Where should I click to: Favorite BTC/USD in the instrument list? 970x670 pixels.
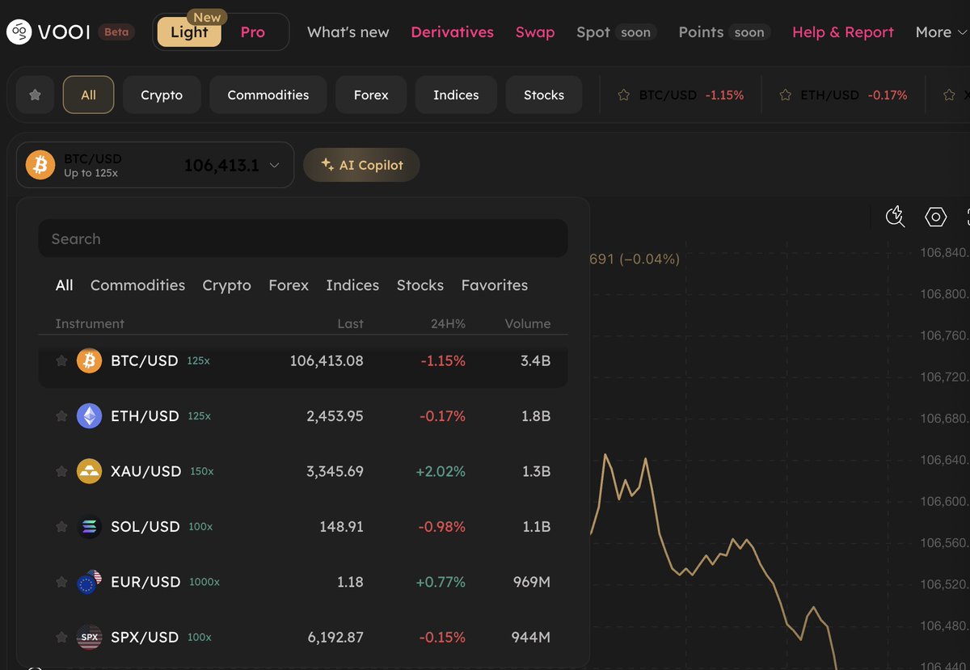(x=61, y=360)
